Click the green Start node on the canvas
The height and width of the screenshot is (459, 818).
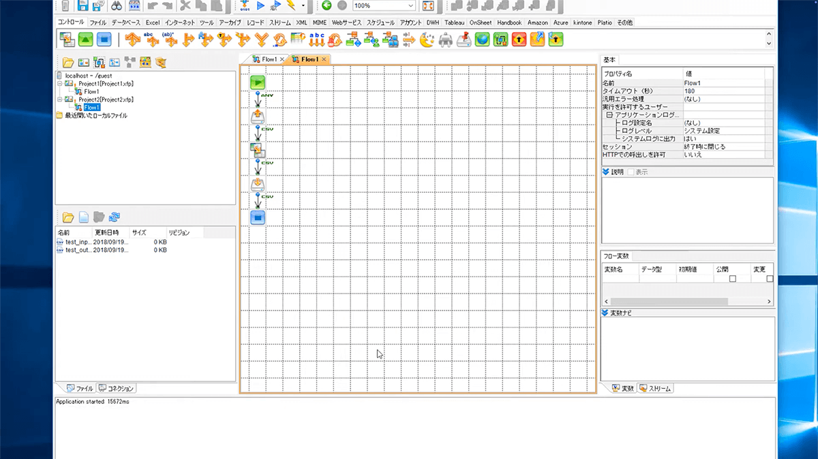[258, 82]
